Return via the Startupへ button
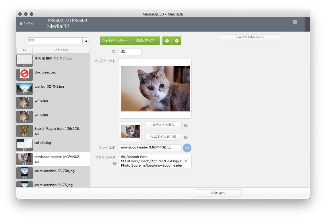326x220 pixels. (218, 193)
